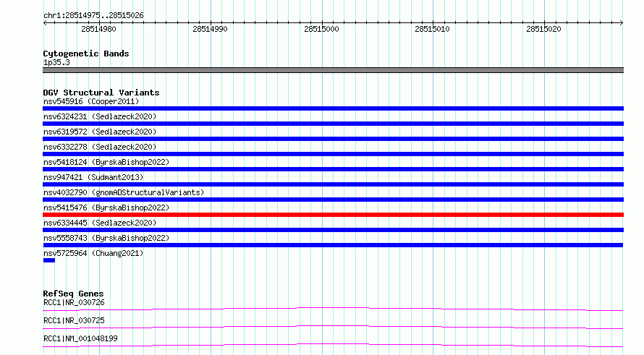The height and width of the screenshot is (355, 644).
Task: Open the nsv6324231 (Sedlazeck2020) label
Action: pos(100,116)
